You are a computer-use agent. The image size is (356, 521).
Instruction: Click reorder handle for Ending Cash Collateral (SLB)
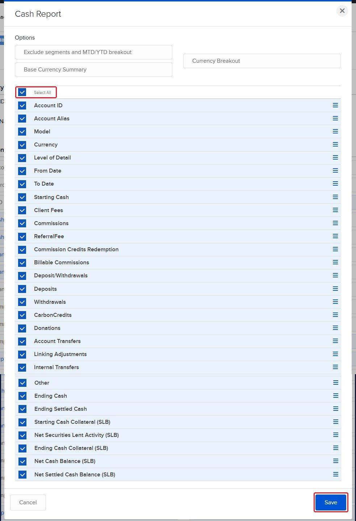(336, 448)
